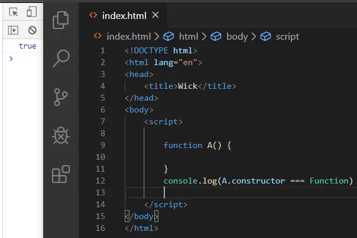Open the script breadcrumb item
The width and height of the screenshot is (357, 238).
pyautogui.click(x=287, y=37)
